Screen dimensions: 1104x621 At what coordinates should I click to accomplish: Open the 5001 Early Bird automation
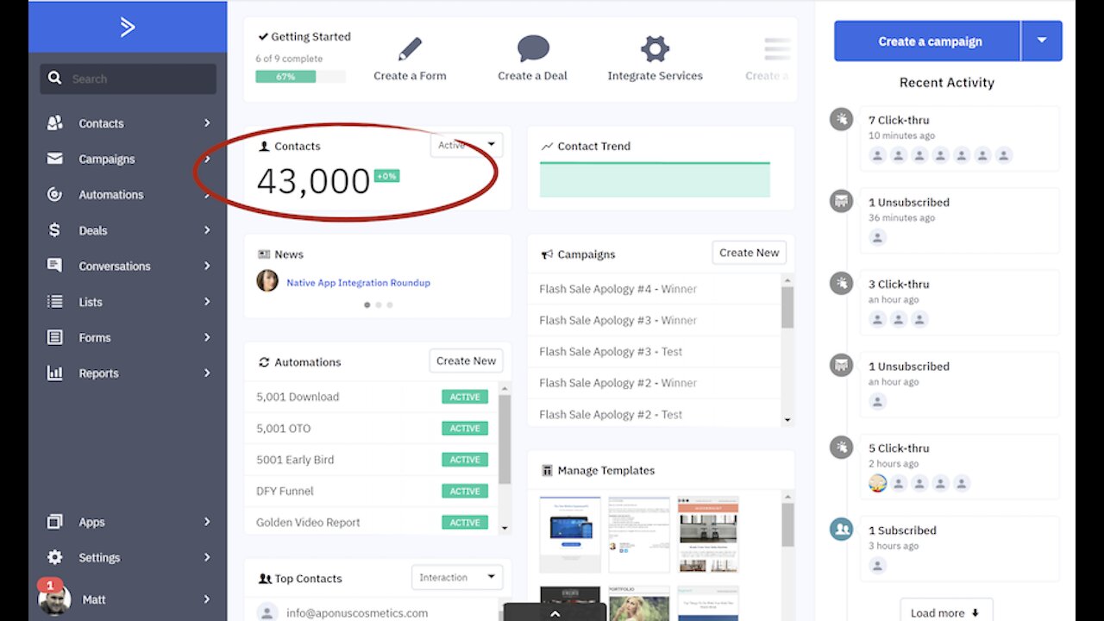point(295,460)
